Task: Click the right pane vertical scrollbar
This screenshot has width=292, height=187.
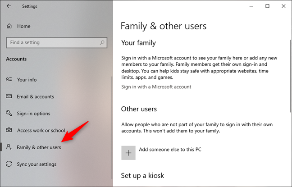Action: click(291, 76)
